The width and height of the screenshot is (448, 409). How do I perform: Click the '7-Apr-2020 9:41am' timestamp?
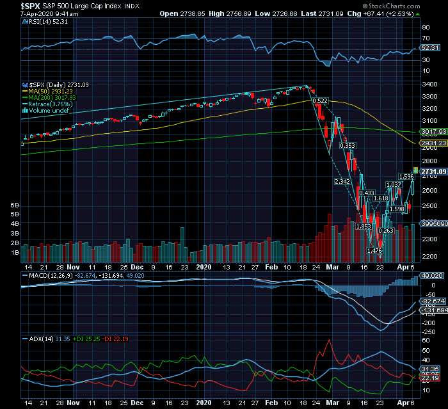[x=49, y=13]
